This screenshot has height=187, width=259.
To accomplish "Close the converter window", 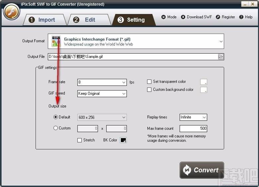I will pyautogui.click(x=253, y=4).
